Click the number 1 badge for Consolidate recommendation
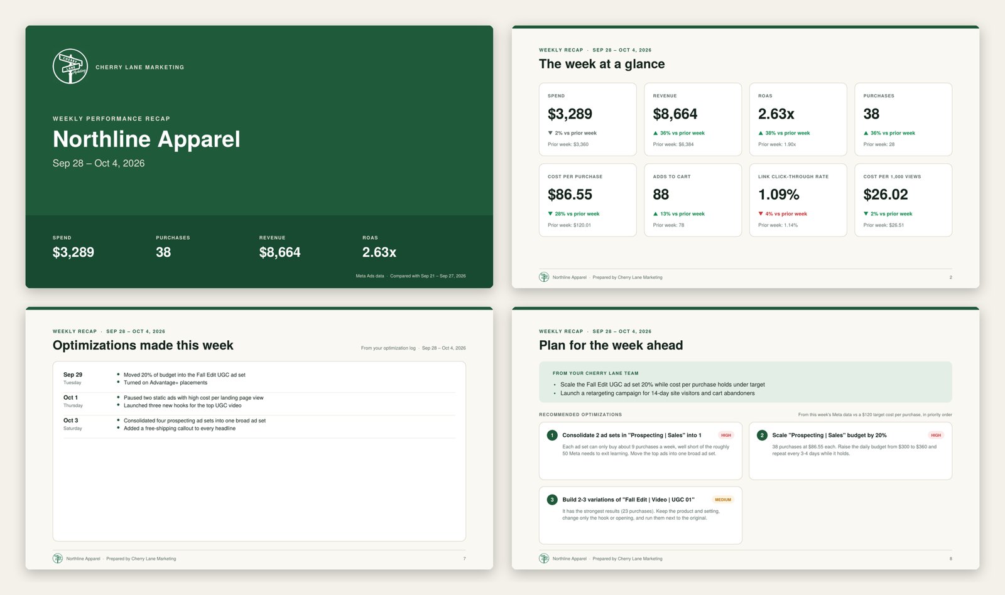Viewport: 1005px width, 595px height. coord(552,435)
